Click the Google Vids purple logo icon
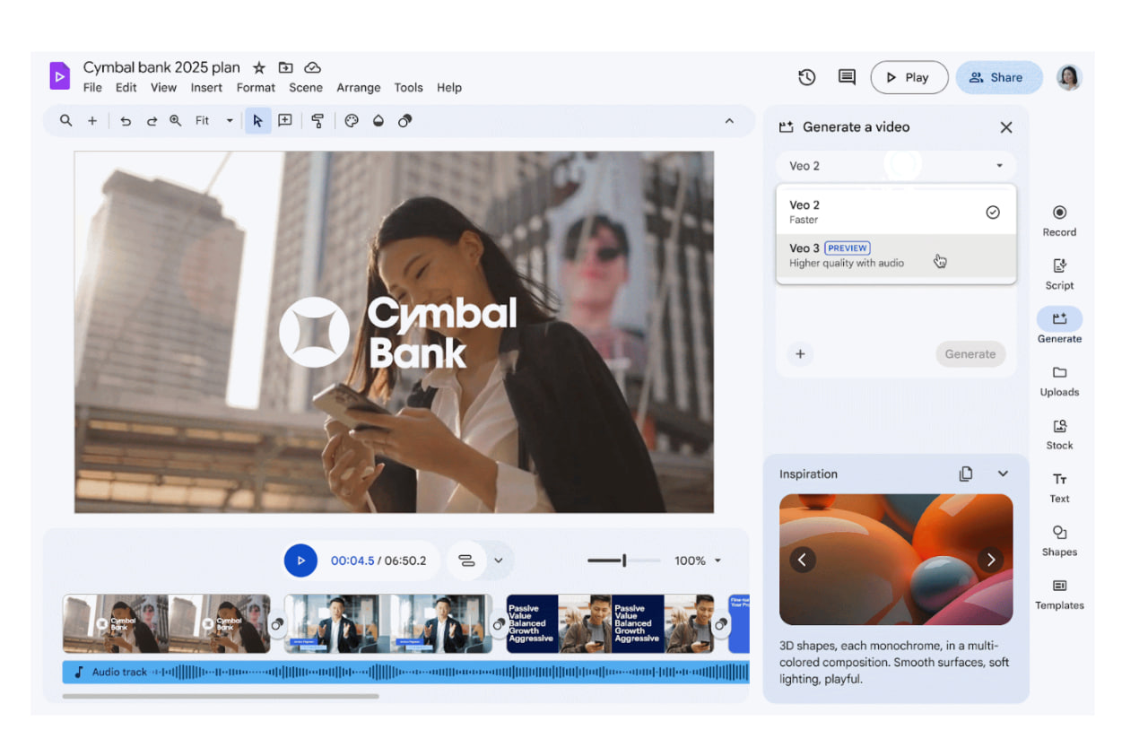 point(59,76)
